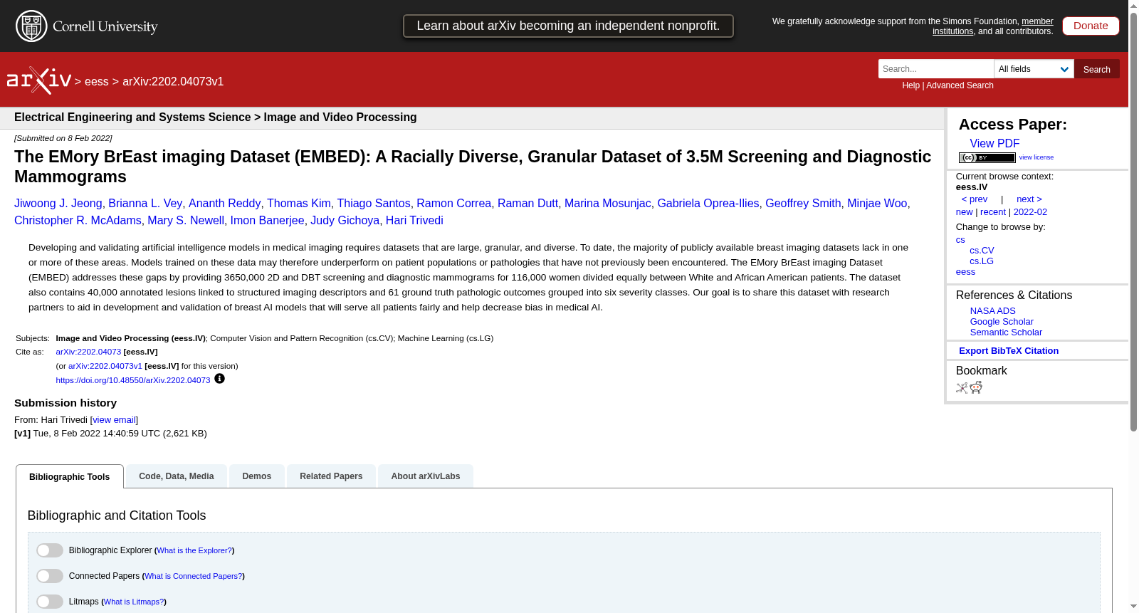Open the All fields search dropdown
This screenshot has width=1139, height=613.
1034,69
